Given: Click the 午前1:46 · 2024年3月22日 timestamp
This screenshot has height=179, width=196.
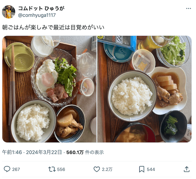Looking at the screenshot, I should pos(32,152).
